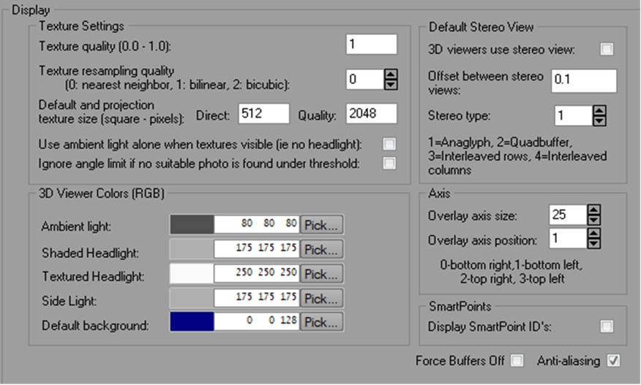
Task: Decrease Stereo type value with down arrow
Action: (599, 120)
